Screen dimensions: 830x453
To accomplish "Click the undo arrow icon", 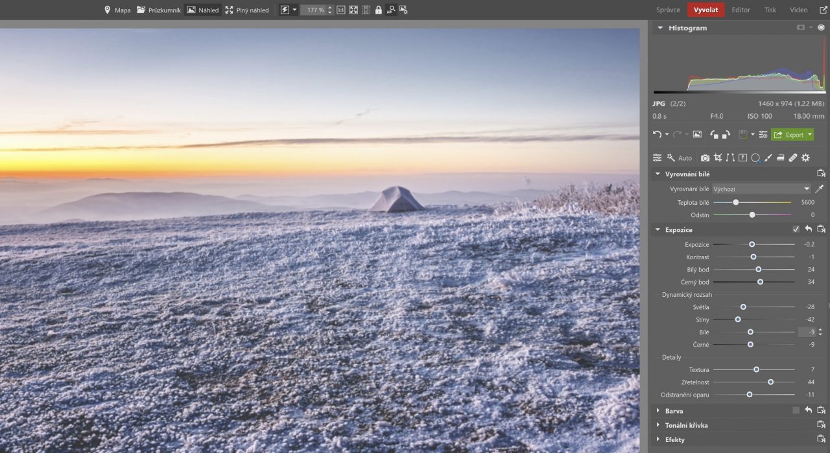I will [657, 135].
